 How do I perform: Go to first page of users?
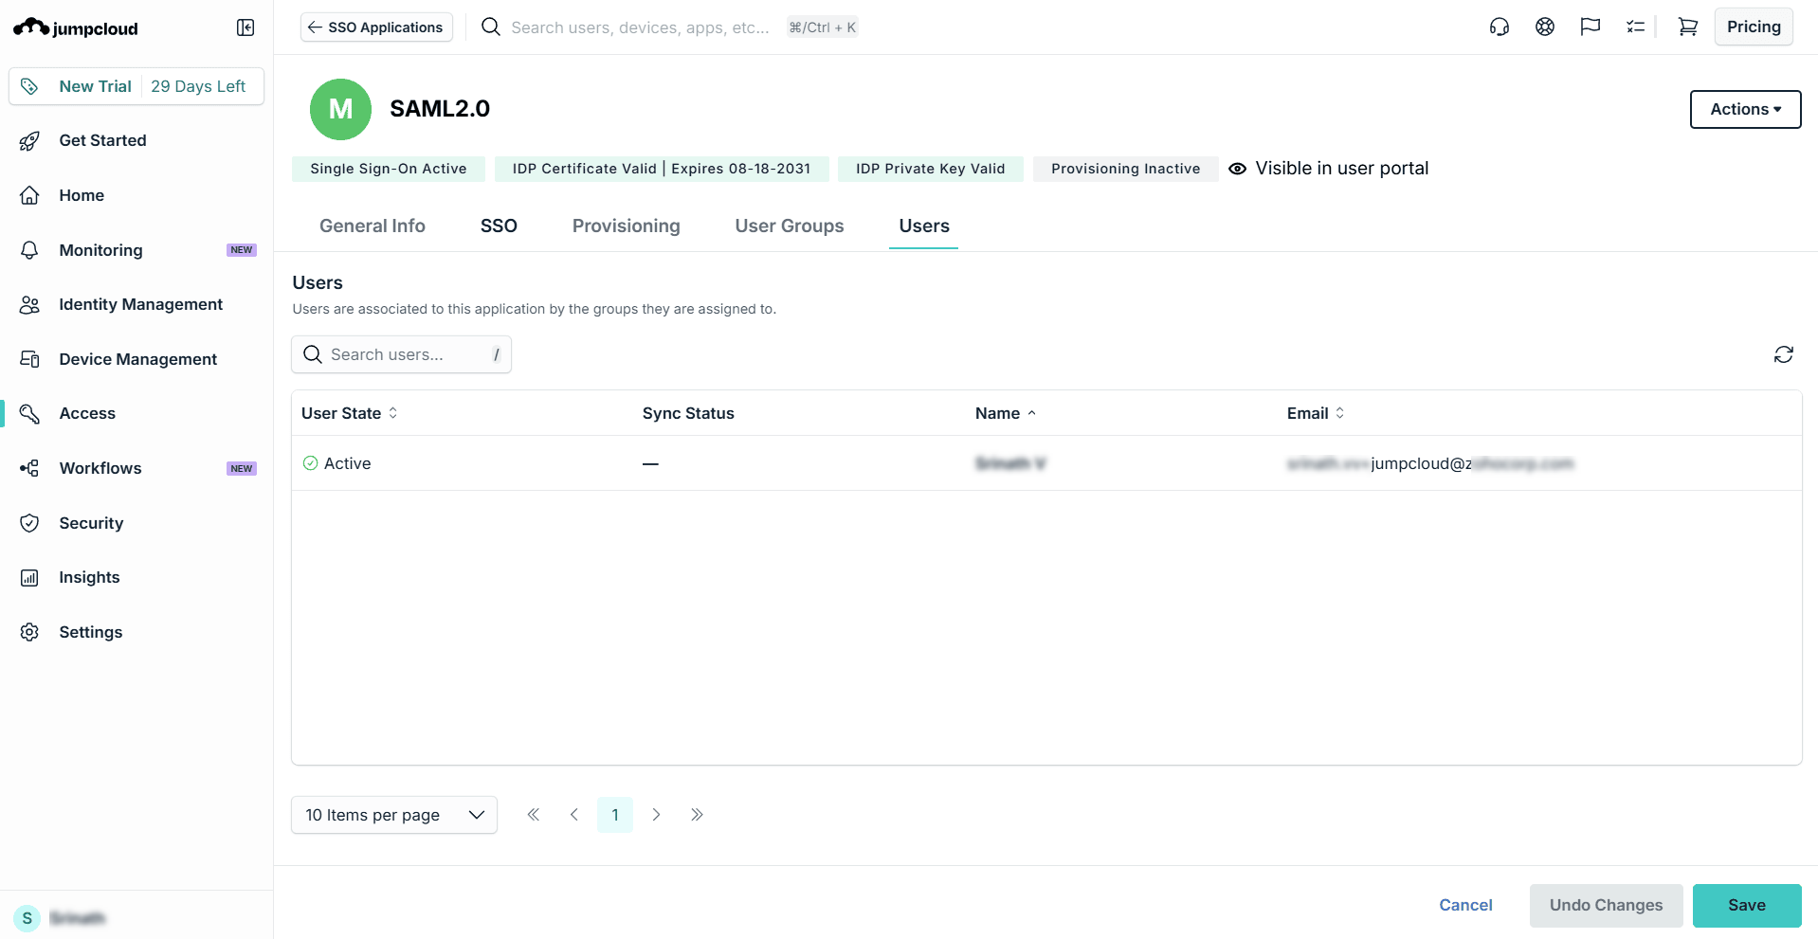click(534, 815)
